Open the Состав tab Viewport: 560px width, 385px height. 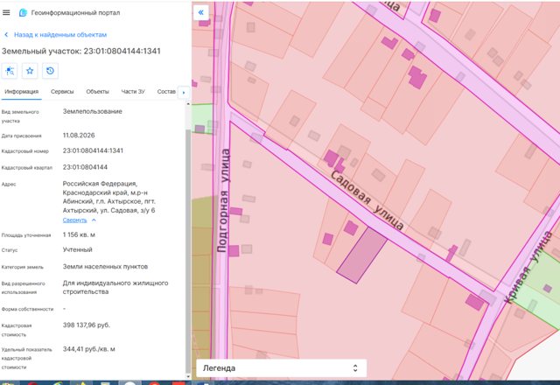tap(166, 91)
